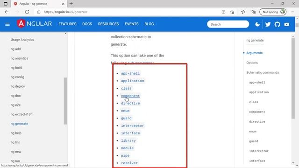Open ng doc in sidebar

15,96
